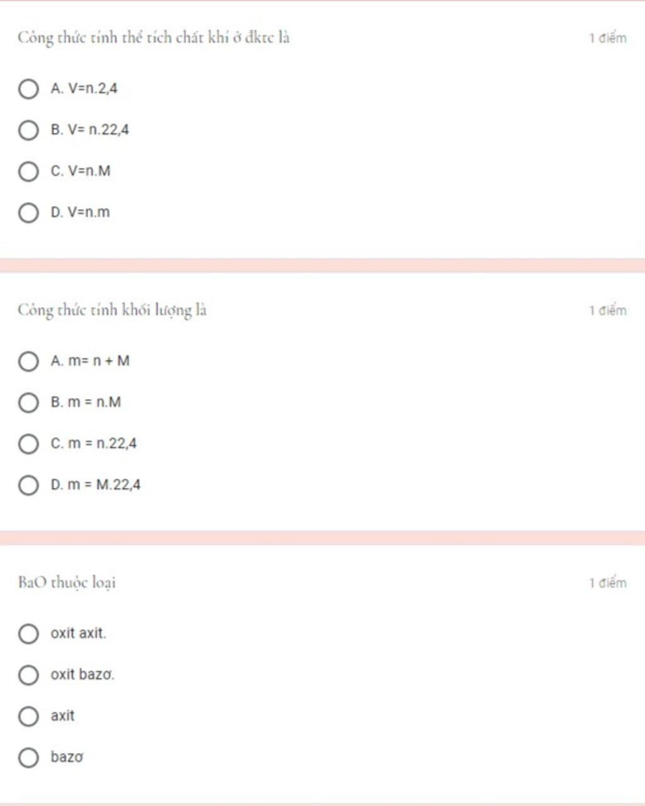Click the question text about thể tích chất khí
The height and width of the screenshot is (806, 645).
tap(154, 38)
